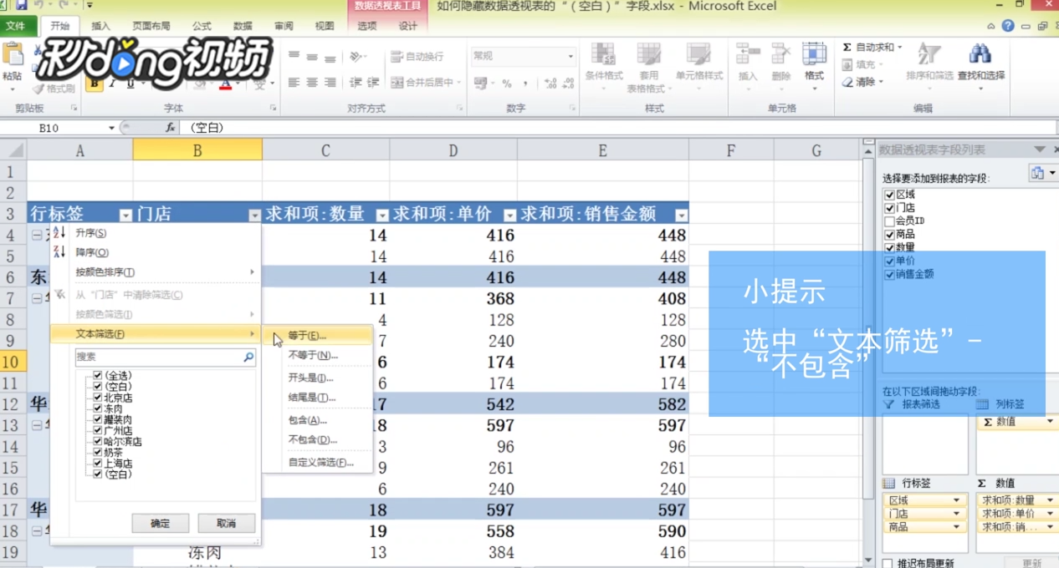
Task: Open the Name Box dropdown arrow
Action: tap(111, 128)
